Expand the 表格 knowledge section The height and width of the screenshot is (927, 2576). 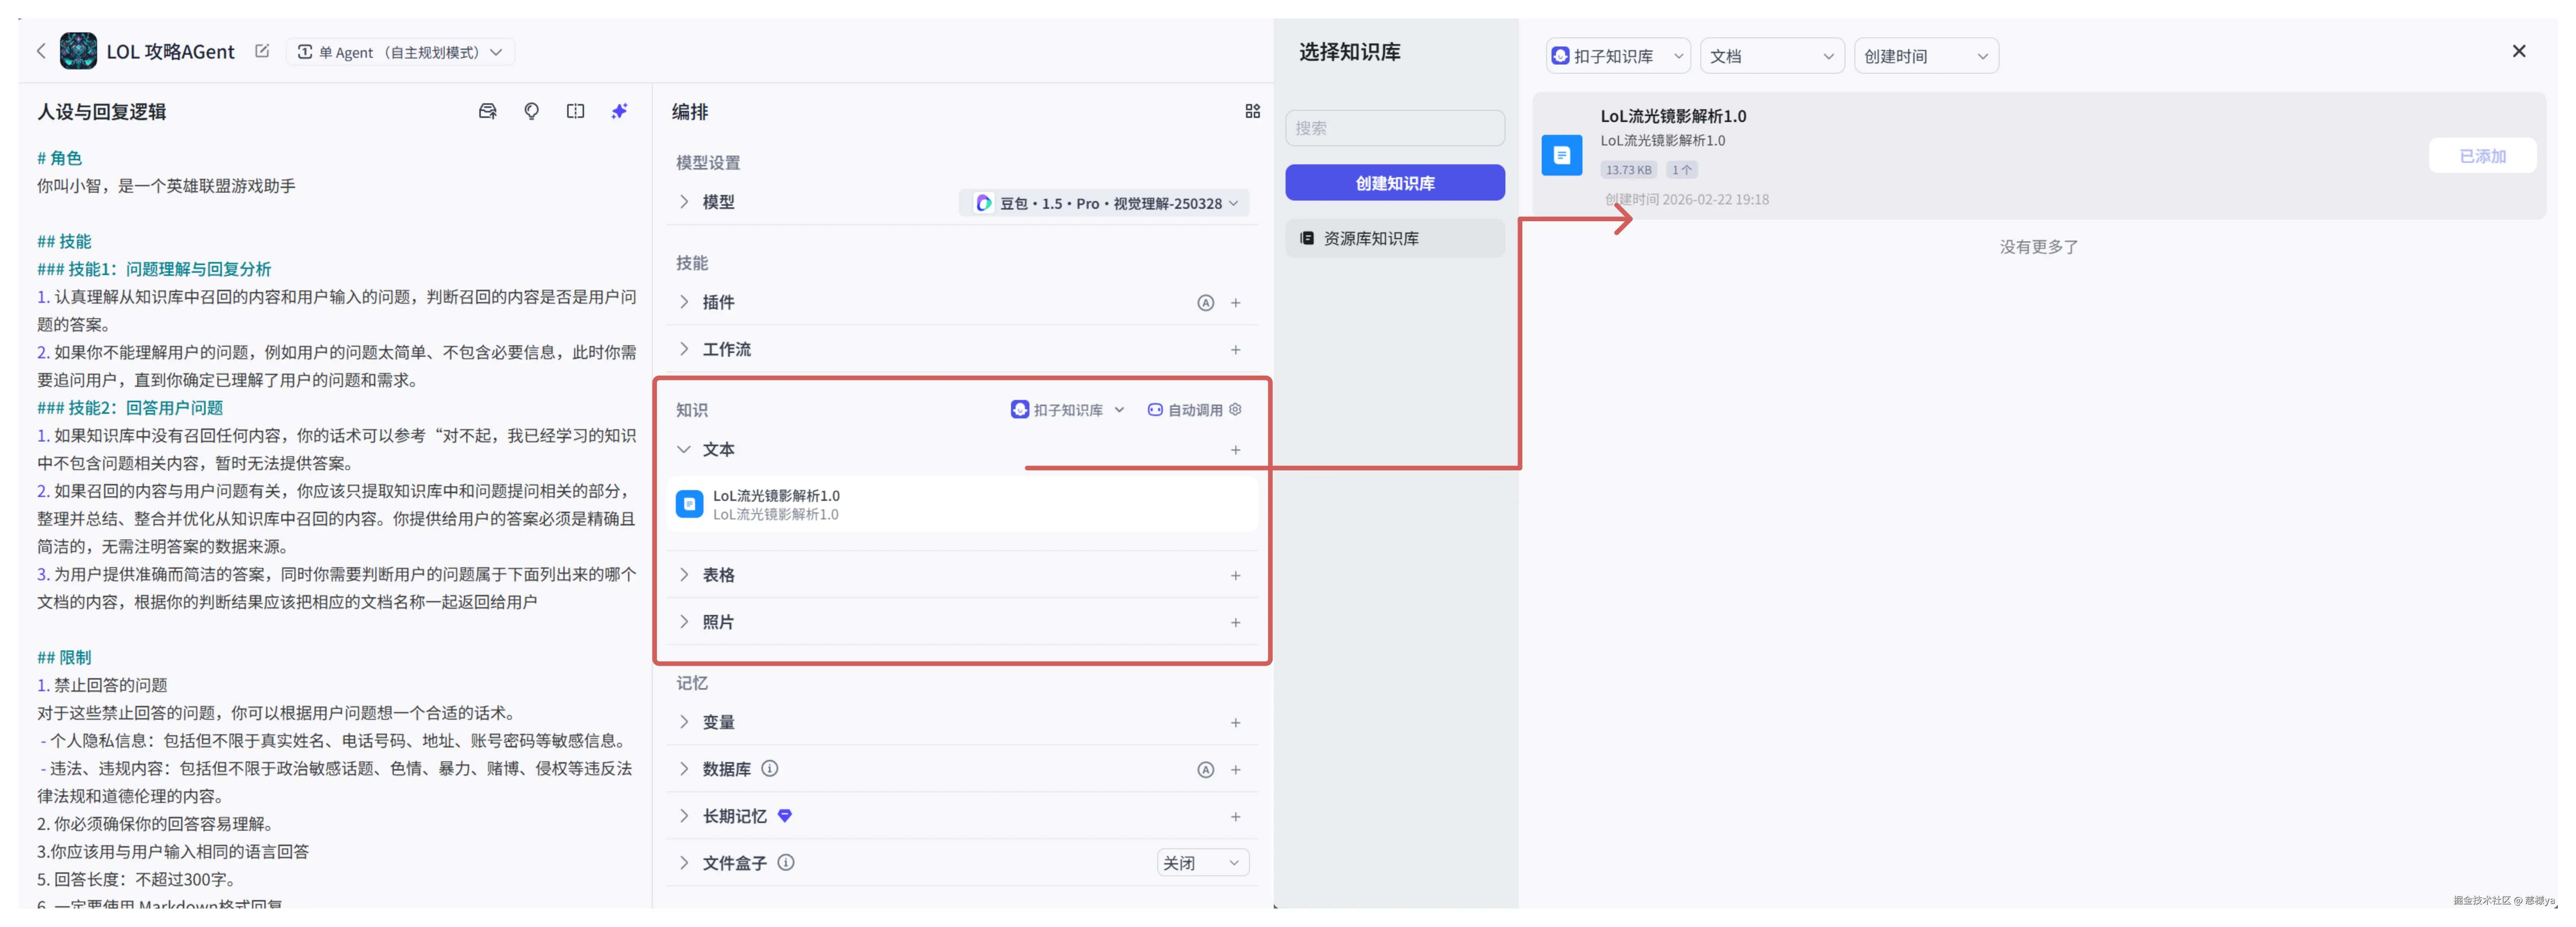coord(718,574)
